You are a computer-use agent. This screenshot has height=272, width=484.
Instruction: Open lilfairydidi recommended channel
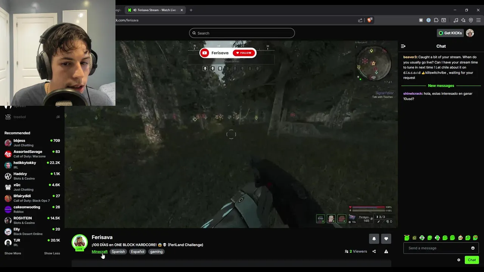(32, 198)
